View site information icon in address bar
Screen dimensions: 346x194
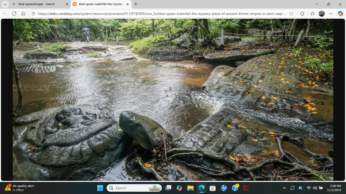click(34, 14)
